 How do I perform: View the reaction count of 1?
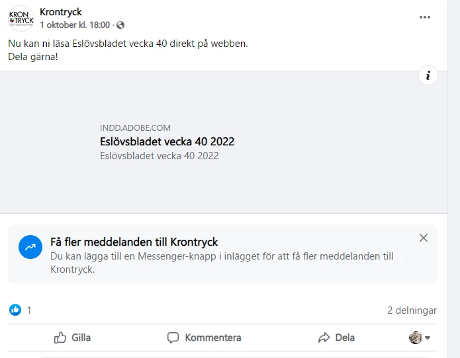29,310
